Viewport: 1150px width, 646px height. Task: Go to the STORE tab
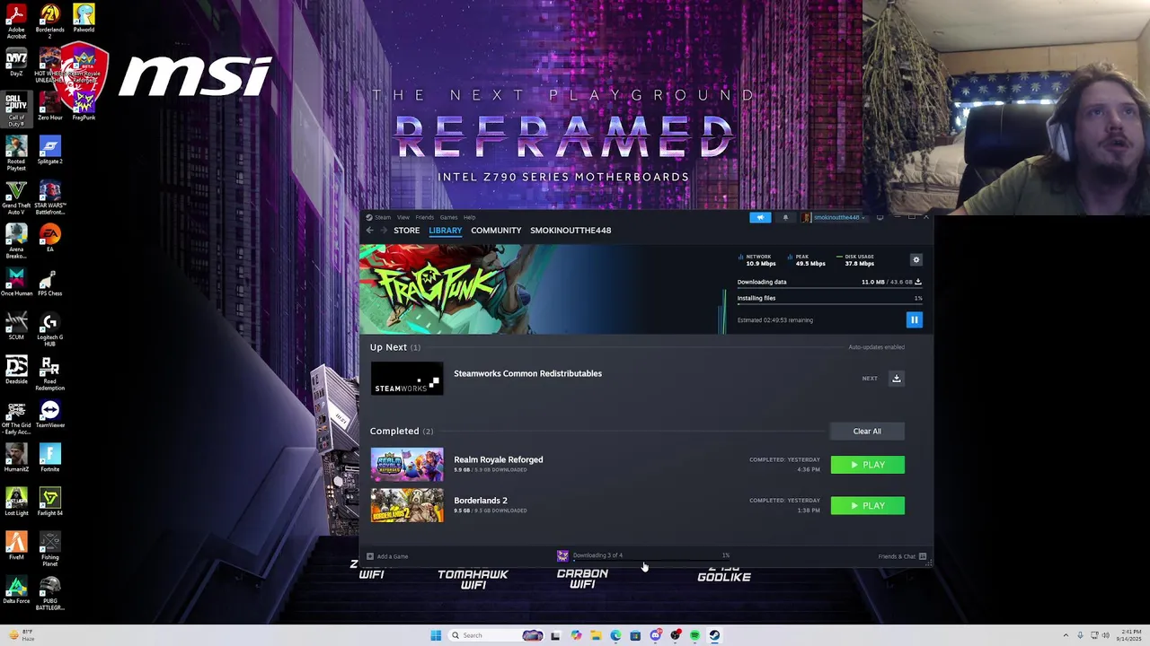406,231
